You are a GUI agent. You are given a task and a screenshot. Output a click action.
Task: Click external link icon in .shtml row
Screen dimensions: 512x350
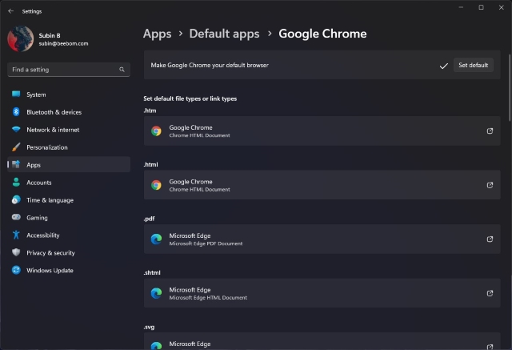(490, 293)
